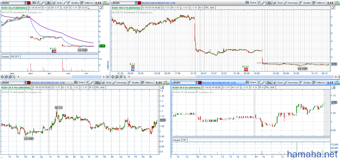
Task: Click Volume label in 5m chart pane
Action: [x=176, y=140]
